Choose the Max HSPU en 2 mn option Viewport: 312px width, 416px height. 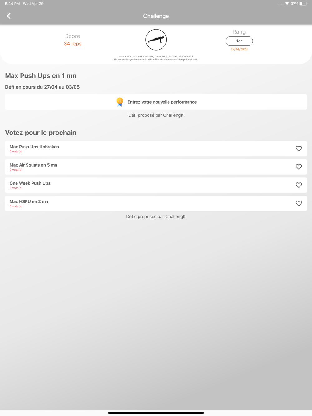(x=156, y=203)
